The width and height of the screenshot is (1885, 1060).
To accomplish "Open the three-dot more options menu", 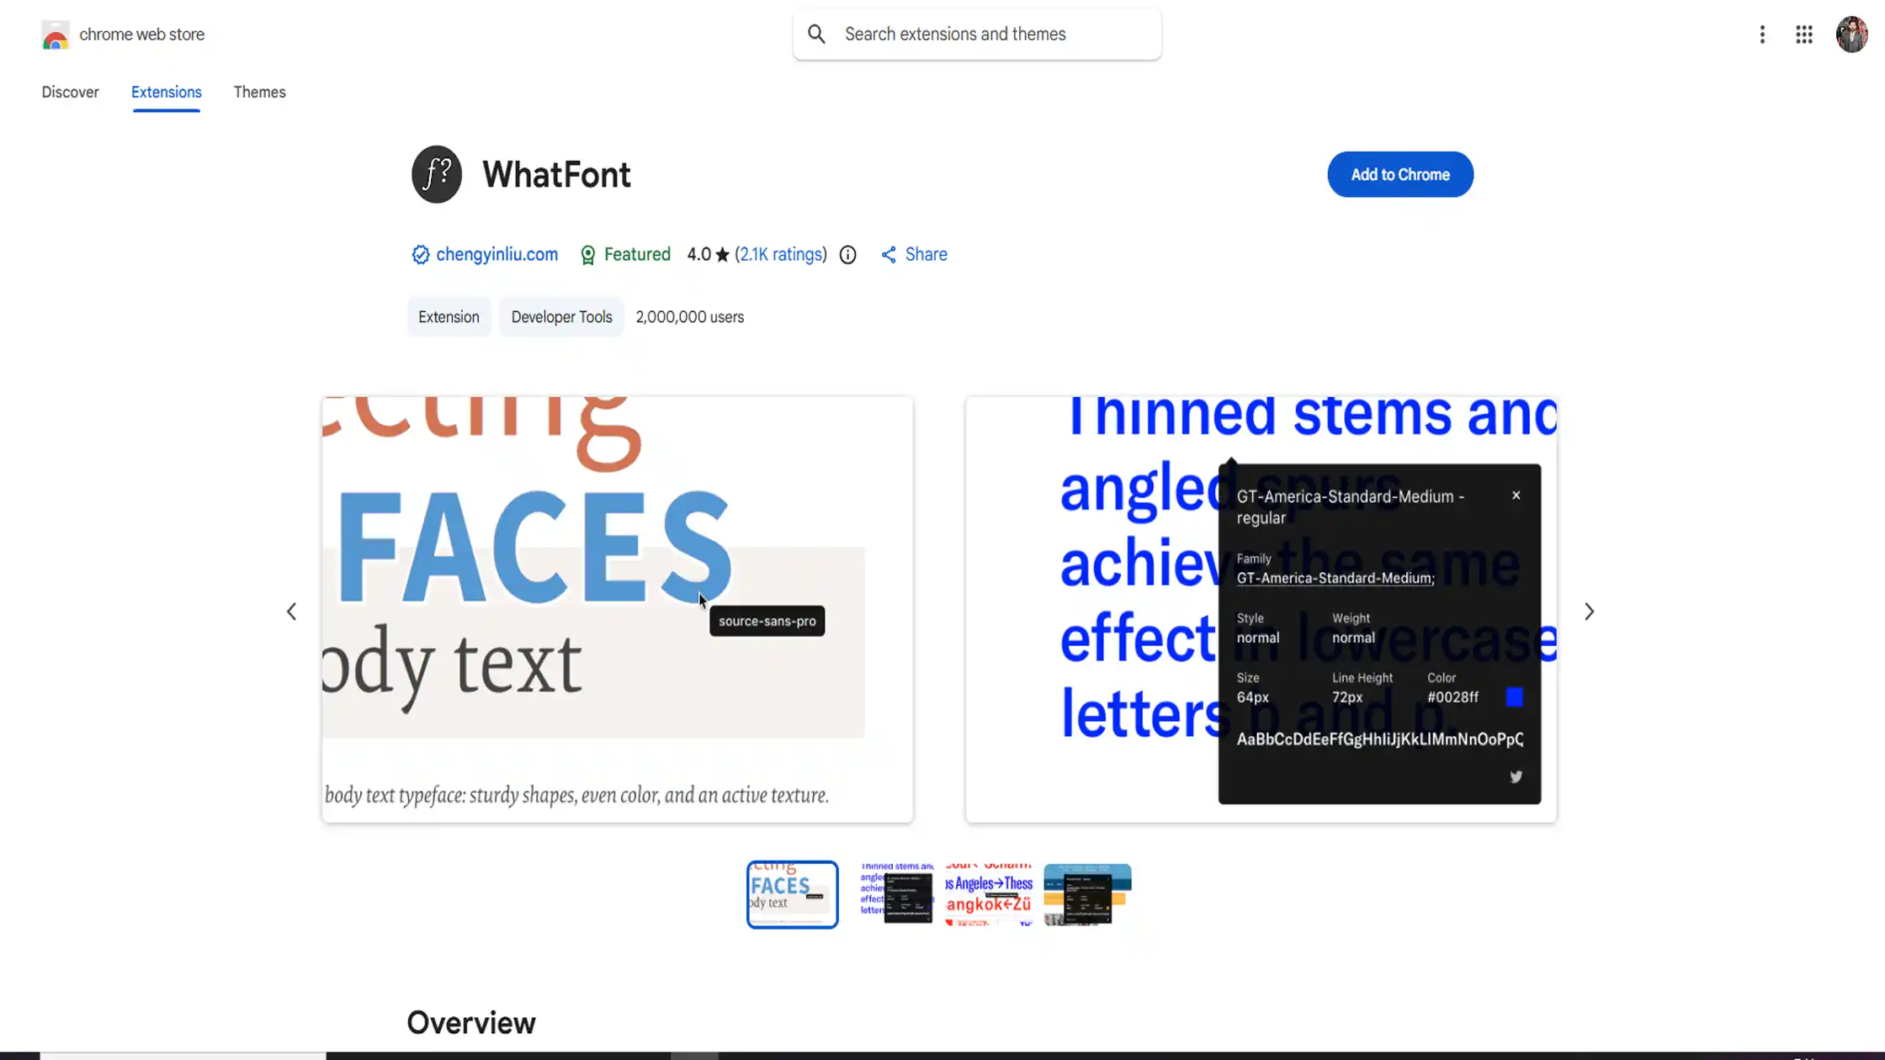I will tap(1761, 34).
